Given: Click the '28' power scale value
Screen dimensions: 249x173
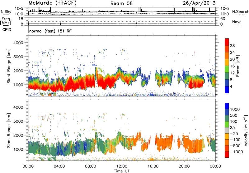Looking at the screenshot, I should click(232, 46).
